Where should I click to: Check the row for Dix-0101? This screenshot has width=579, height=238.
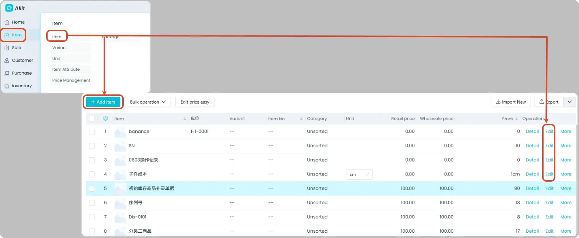[92, 217]
